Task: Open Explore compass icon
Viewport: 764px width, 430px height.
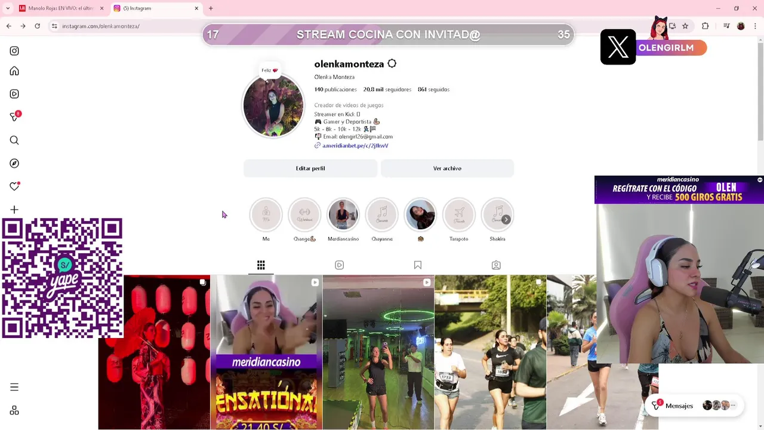Action: (14, 163)
